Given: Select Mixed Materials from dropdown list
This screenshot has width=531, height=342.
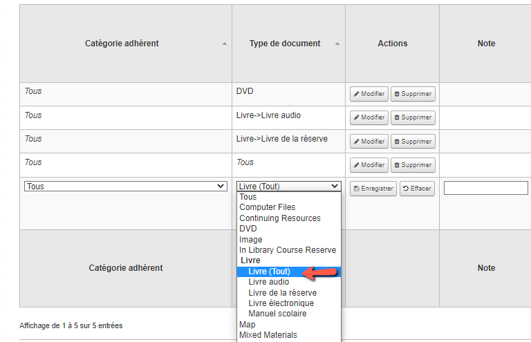Looking at the screenshot, I should (x=268, y=335).
